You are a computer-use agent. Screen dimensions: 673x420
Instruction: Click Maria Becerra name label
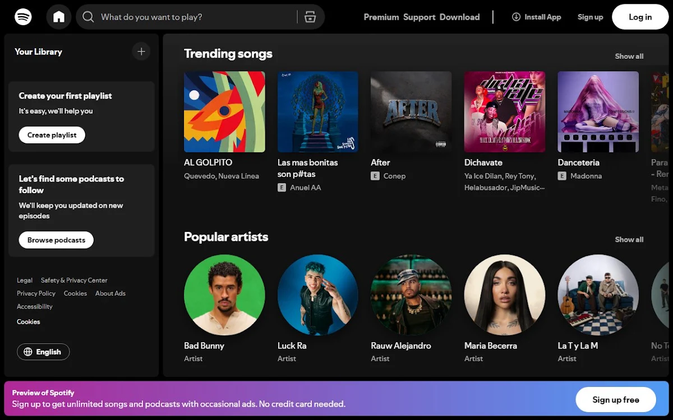[x=491, y=346]
